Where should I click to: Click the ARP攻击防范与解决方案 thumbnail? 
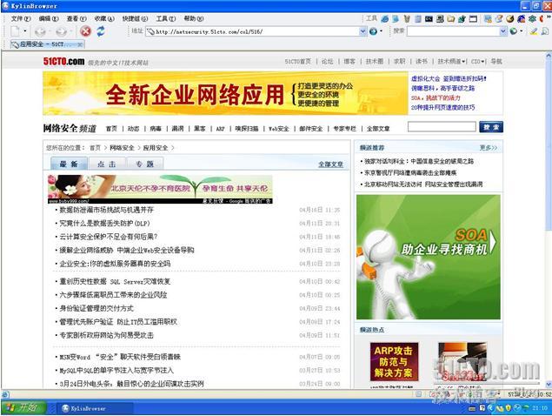(x=394, y=362)
